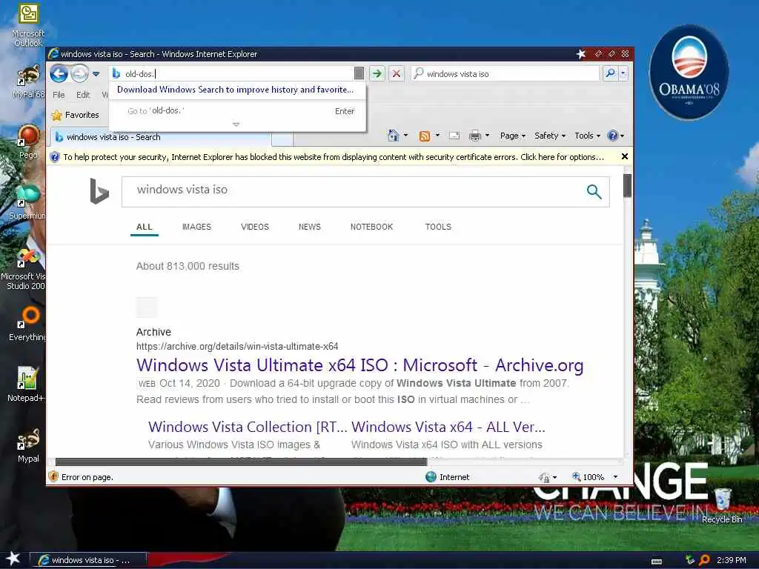Click the vertical scrollbar thumb
This screenshot has height=569, width=759.
coord(627,185)
